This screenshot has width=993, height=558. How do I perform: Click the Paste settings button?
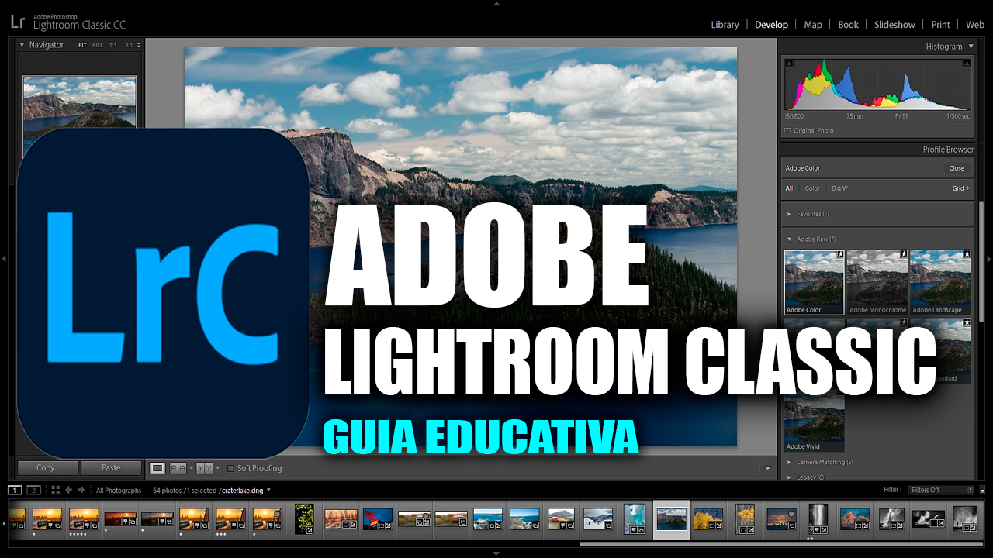click(111, 468)
